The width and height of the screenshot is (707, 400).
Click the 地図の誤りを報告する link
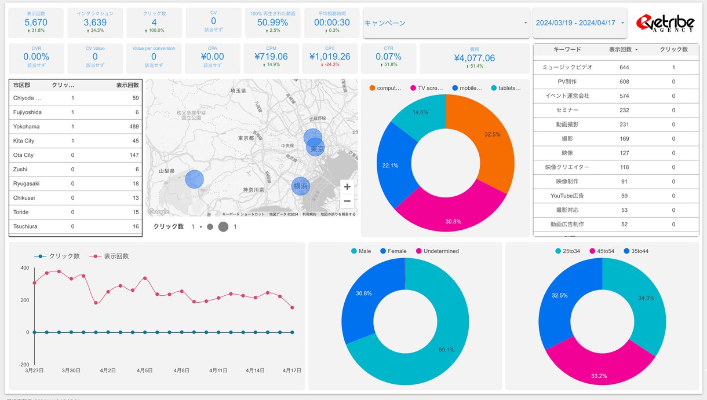click(338, 214)
